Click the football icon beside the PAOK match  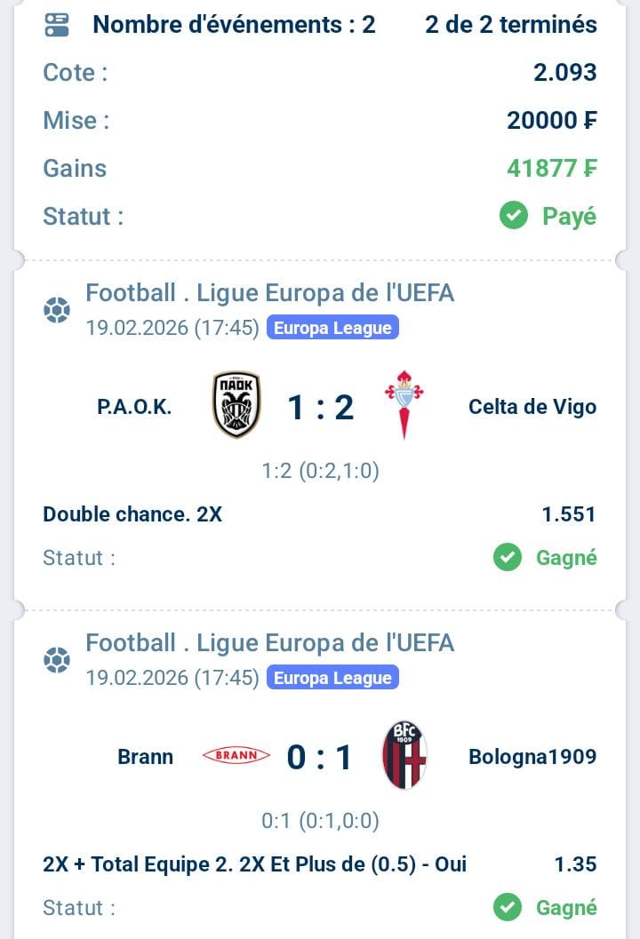click(x=57, y=310)
